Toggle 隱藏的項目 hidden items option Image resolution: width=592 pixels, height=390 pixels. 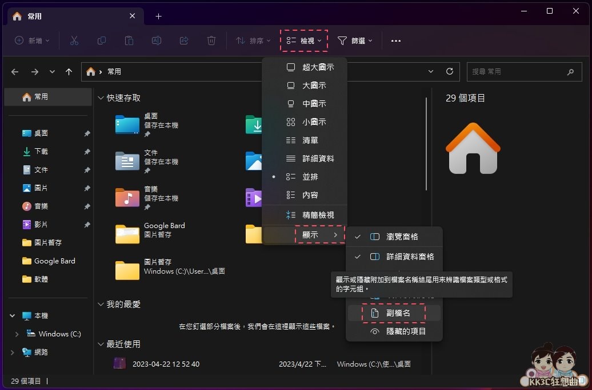pos(394,331)
